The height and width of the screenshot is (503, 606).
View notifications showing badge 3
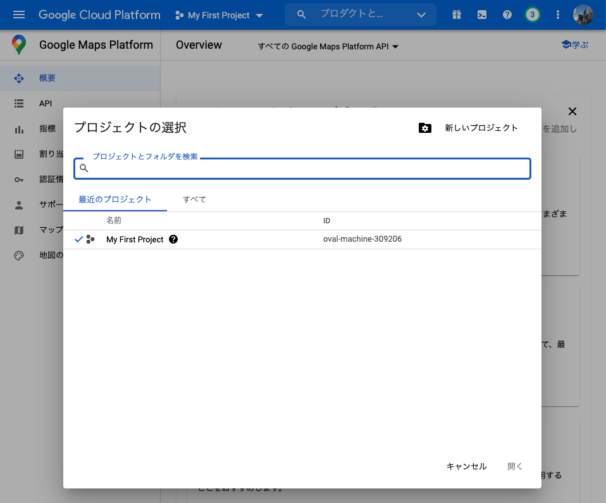(x=532, y=14)
